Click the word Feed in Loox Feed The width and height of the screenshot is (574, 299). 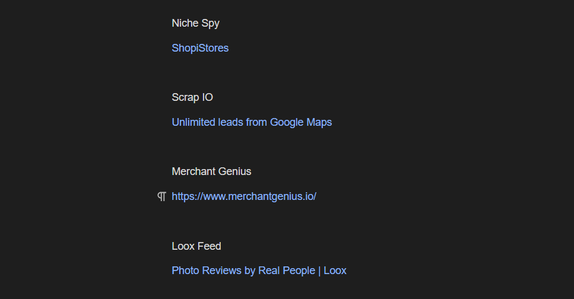pos(210,246)
